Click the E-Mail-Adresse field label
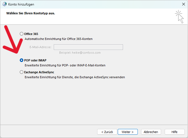This screenshot has width=188, height=138. coord(40,47)
